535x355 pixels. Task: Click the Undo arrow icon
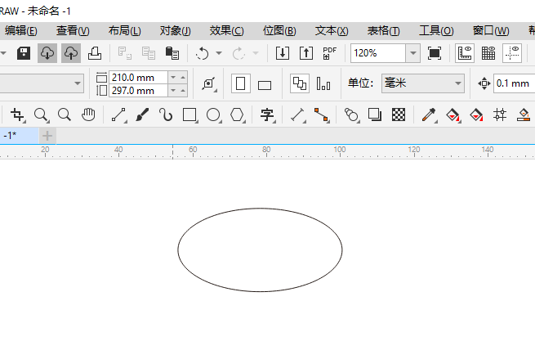point(203,53)
